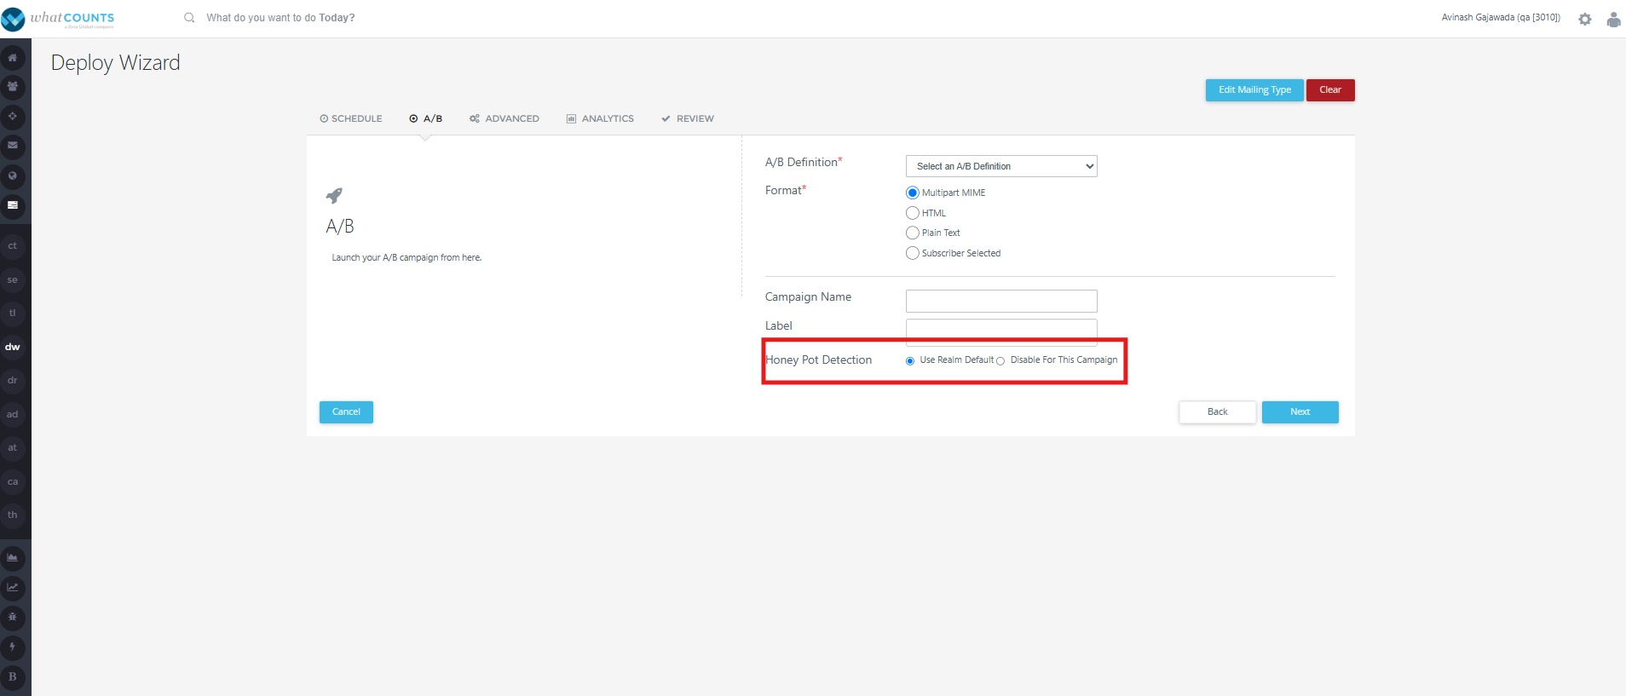Select Plain Text format option
1626x696 pixels.
pyautogui.click(x=913, y=233)
